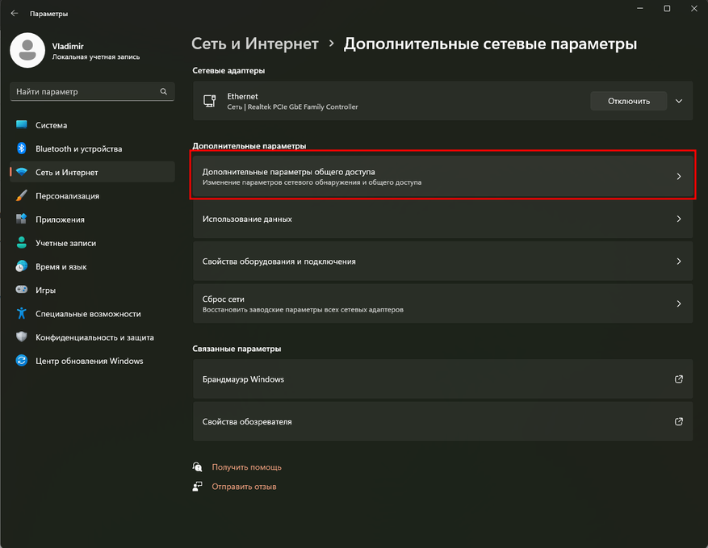The height and width of the screenshot is (548, 708).
Task: Click the Персонализация paintbrush icon
Action: pyautogui.click(x=21, y=195)
